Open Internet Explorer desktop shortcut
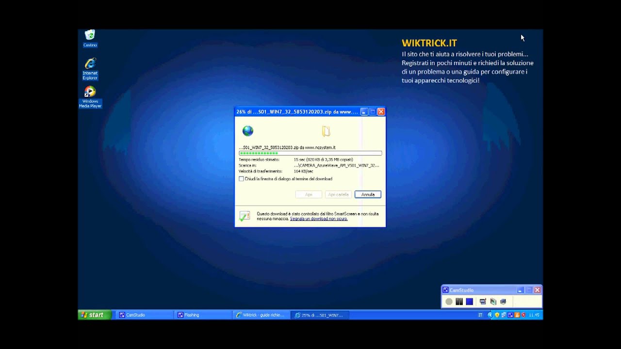Screen dimensions: 621x349 tap(90, 69)
